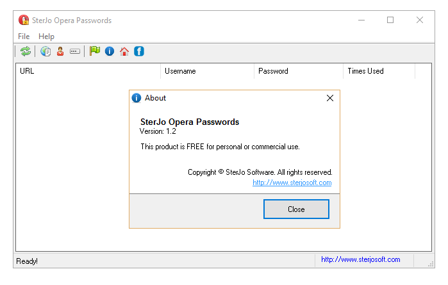Screen dimensions: 448x285
Task: Open the File menu
Action: coord(24,37)
